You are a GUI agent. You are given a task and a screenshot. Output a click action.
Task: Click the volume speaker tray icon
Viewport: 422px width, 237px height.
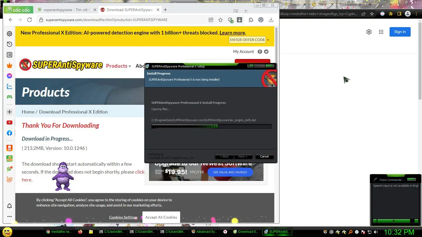click(x=376, y=232)
